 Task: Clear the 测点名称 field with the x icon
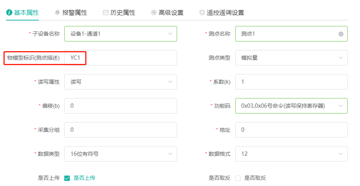coord(341,34)
